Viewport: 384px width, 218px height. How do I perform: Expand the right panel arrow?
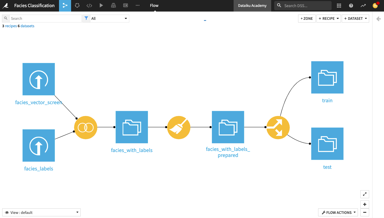pyautogui.click(x=379, y=19)
